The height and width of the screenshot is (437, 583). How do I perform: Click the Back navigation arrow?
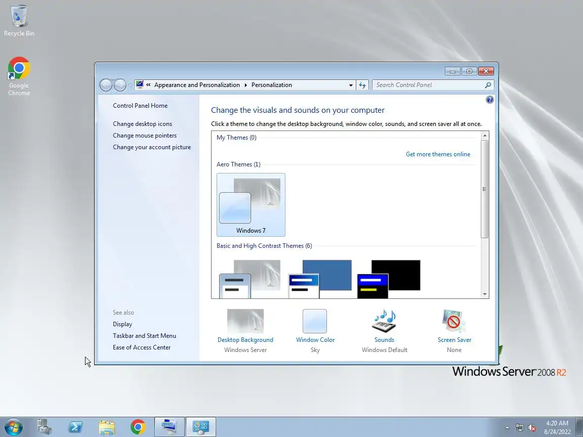coord(106,85)
